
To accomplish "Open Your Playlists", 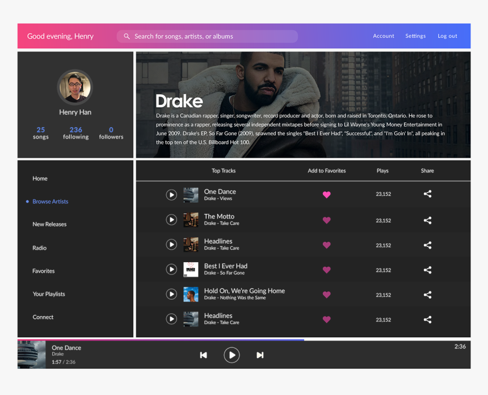I will coord(49,294).
